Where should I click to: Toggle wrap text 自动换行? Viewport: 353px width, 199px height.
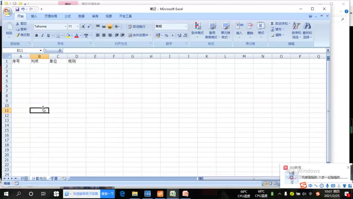[137, 27]
